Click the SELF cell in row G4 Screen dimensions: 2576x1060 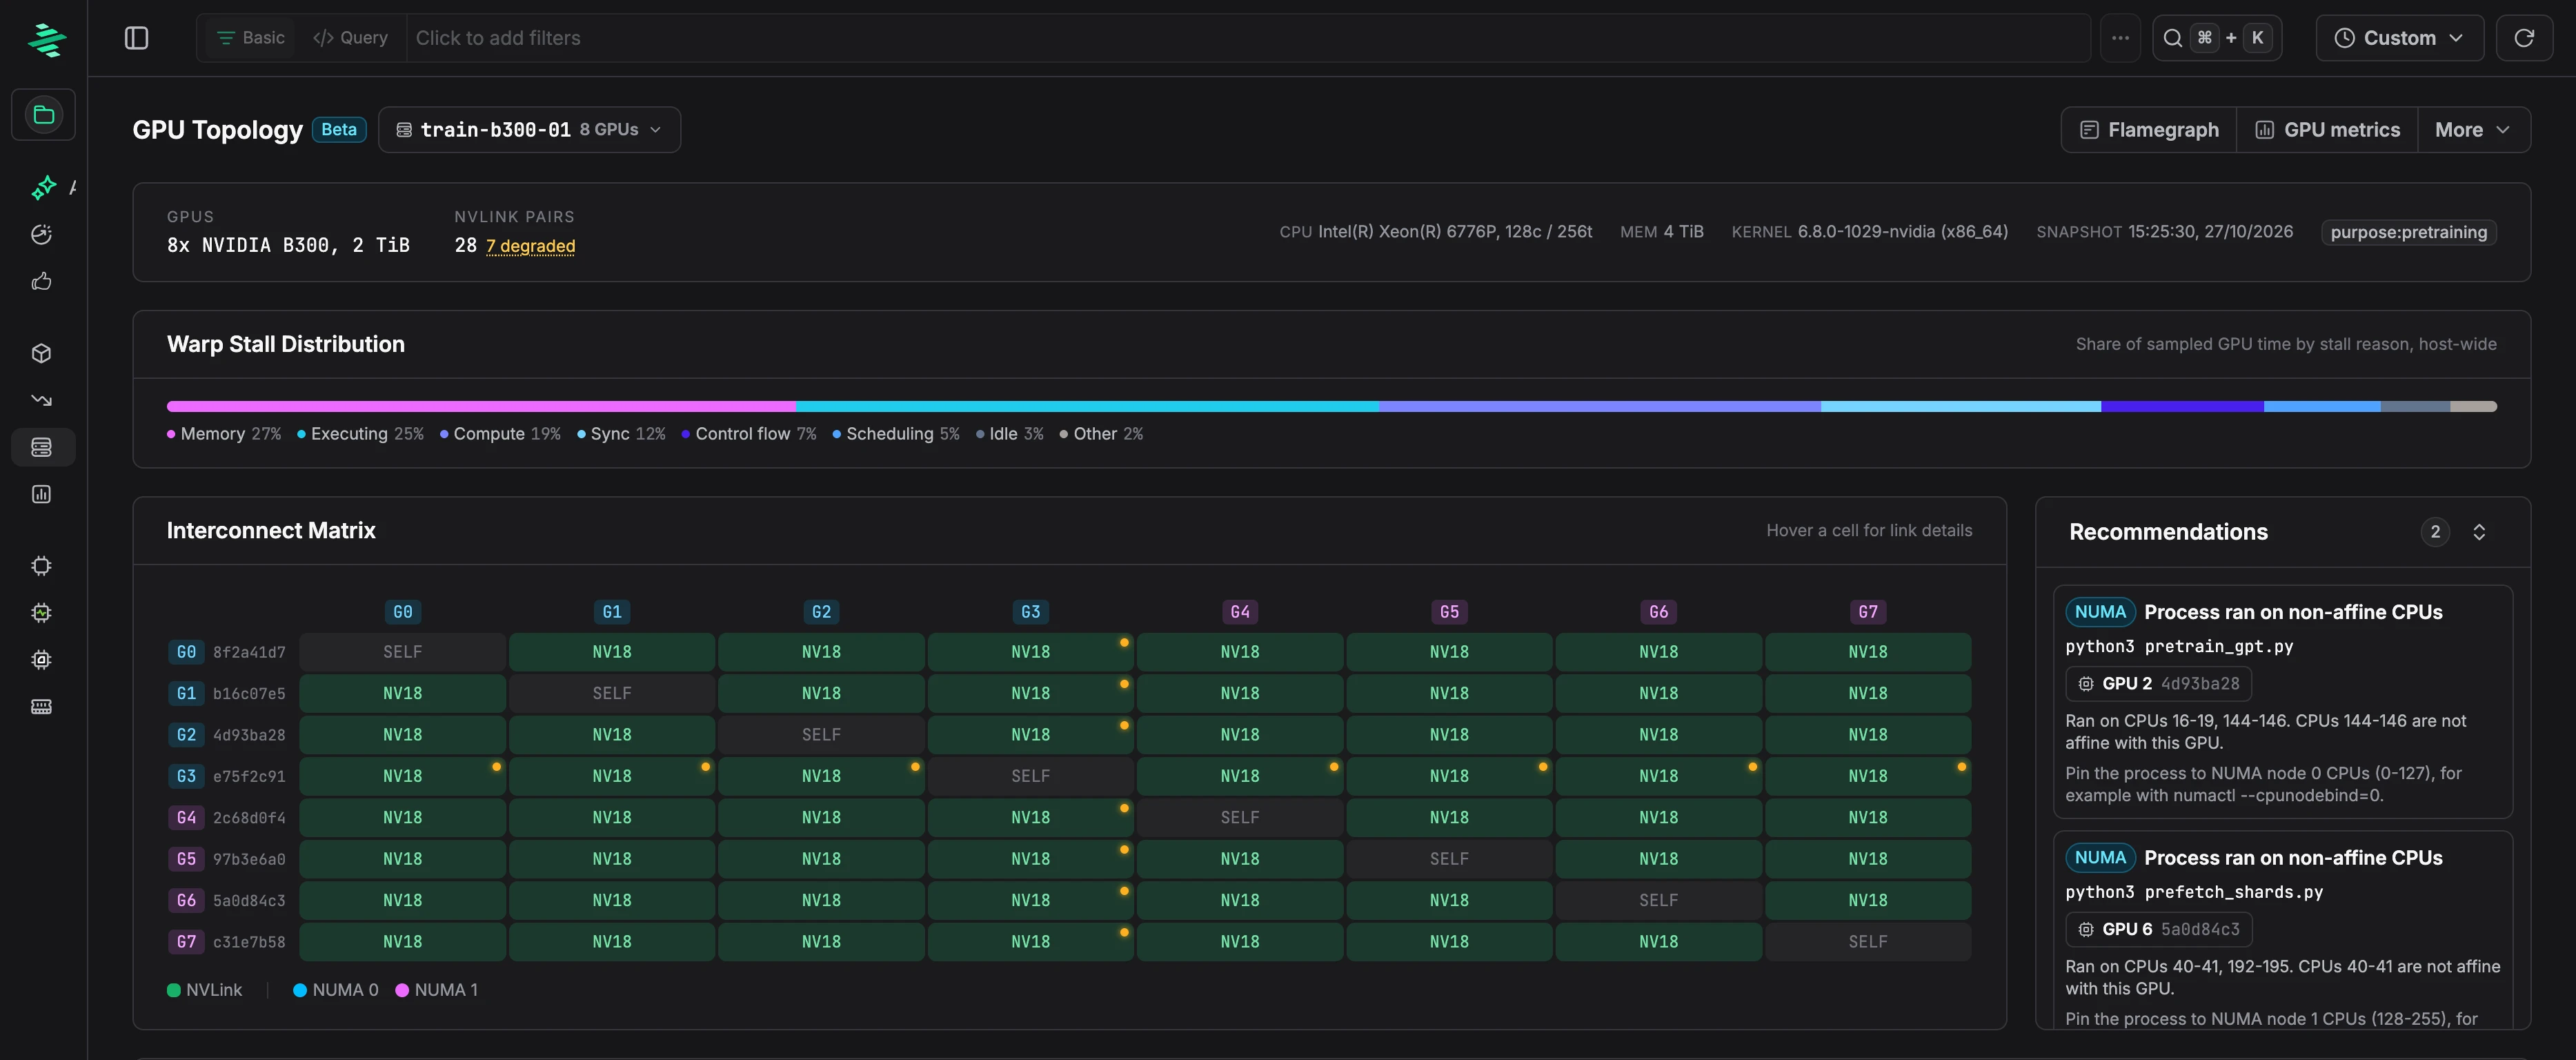click(x=1239, y=818)
